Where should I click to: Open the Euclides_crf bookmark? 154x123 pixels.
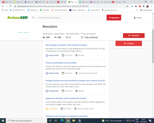[x=33, y=10]
